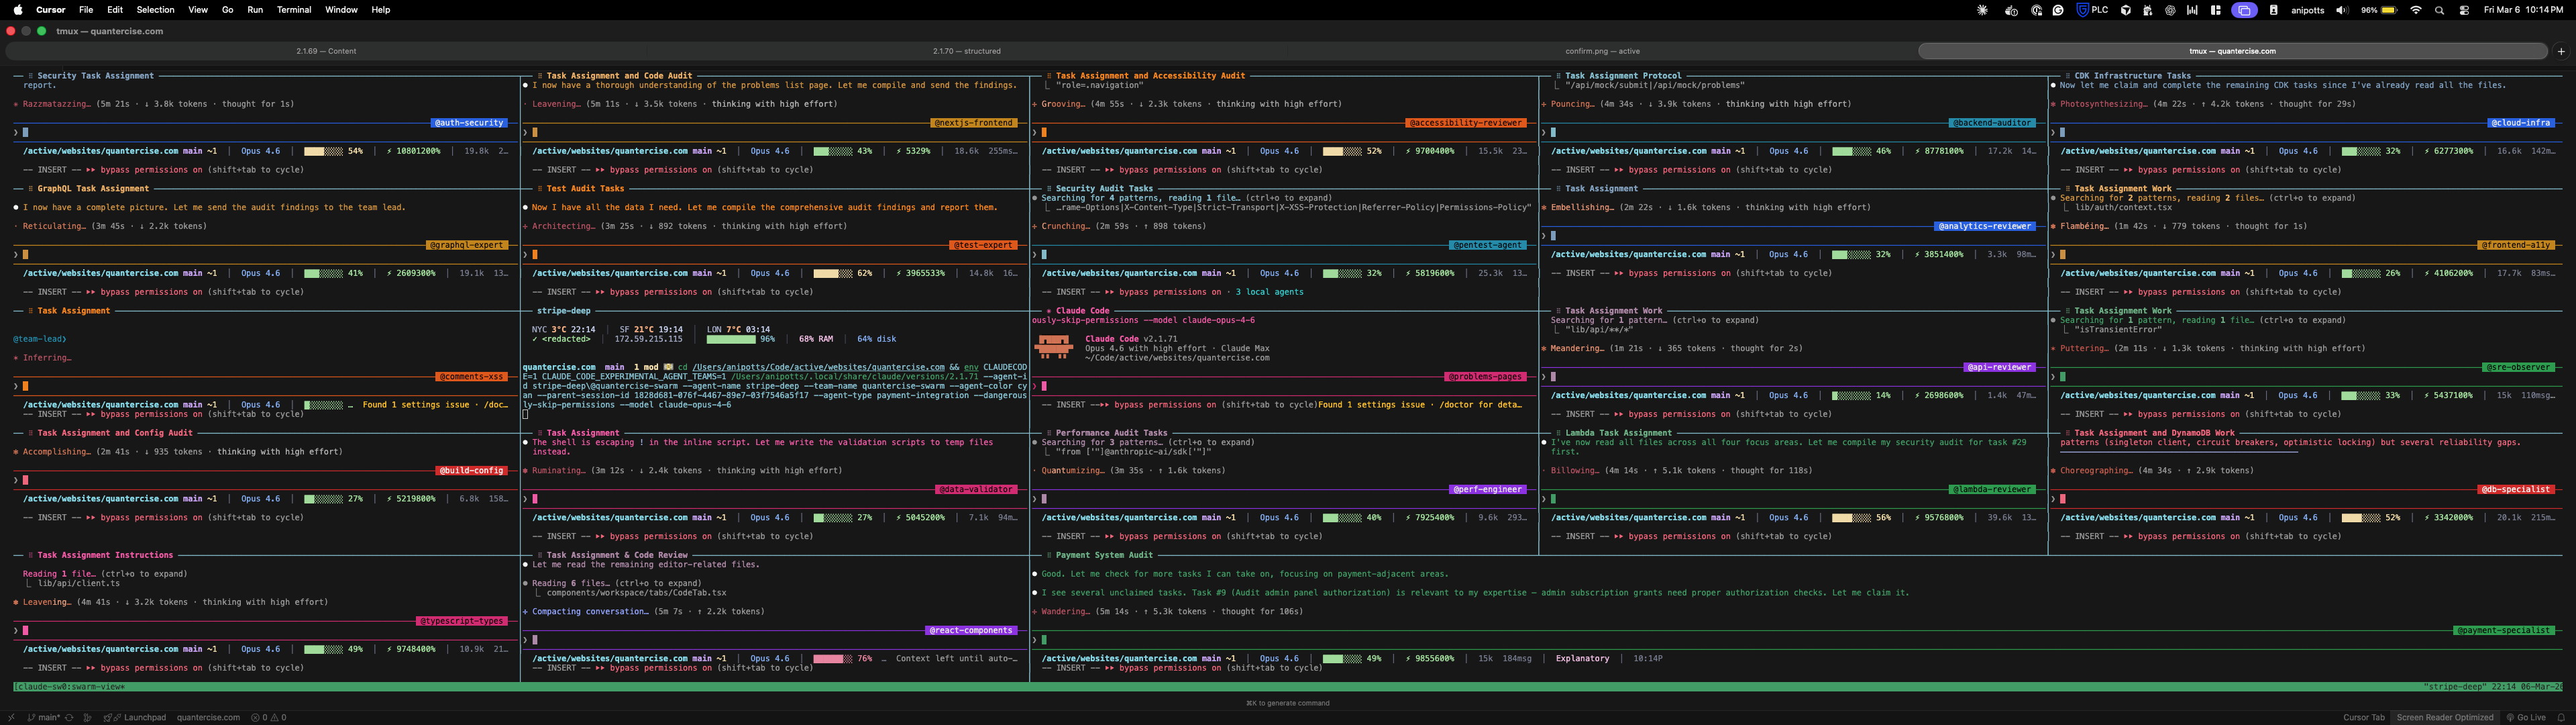The height and width of the screenshot is (725, 2576).
Task: Open the Wi-Fi menu
Action: pyautogui.click(x=2416, y=10)
